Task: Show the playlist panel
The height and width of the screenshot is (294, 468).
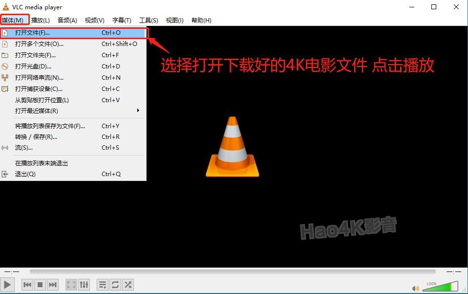Action: coord(103,285)
